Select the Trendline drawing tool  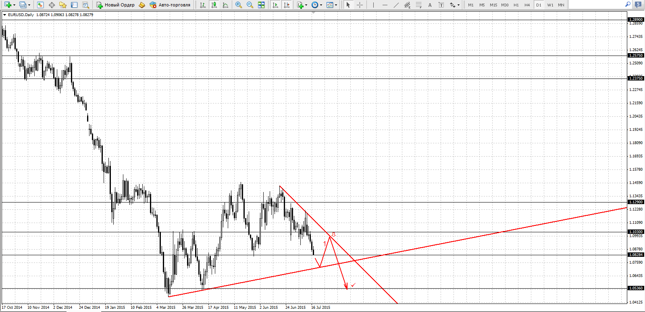point(396,5)
